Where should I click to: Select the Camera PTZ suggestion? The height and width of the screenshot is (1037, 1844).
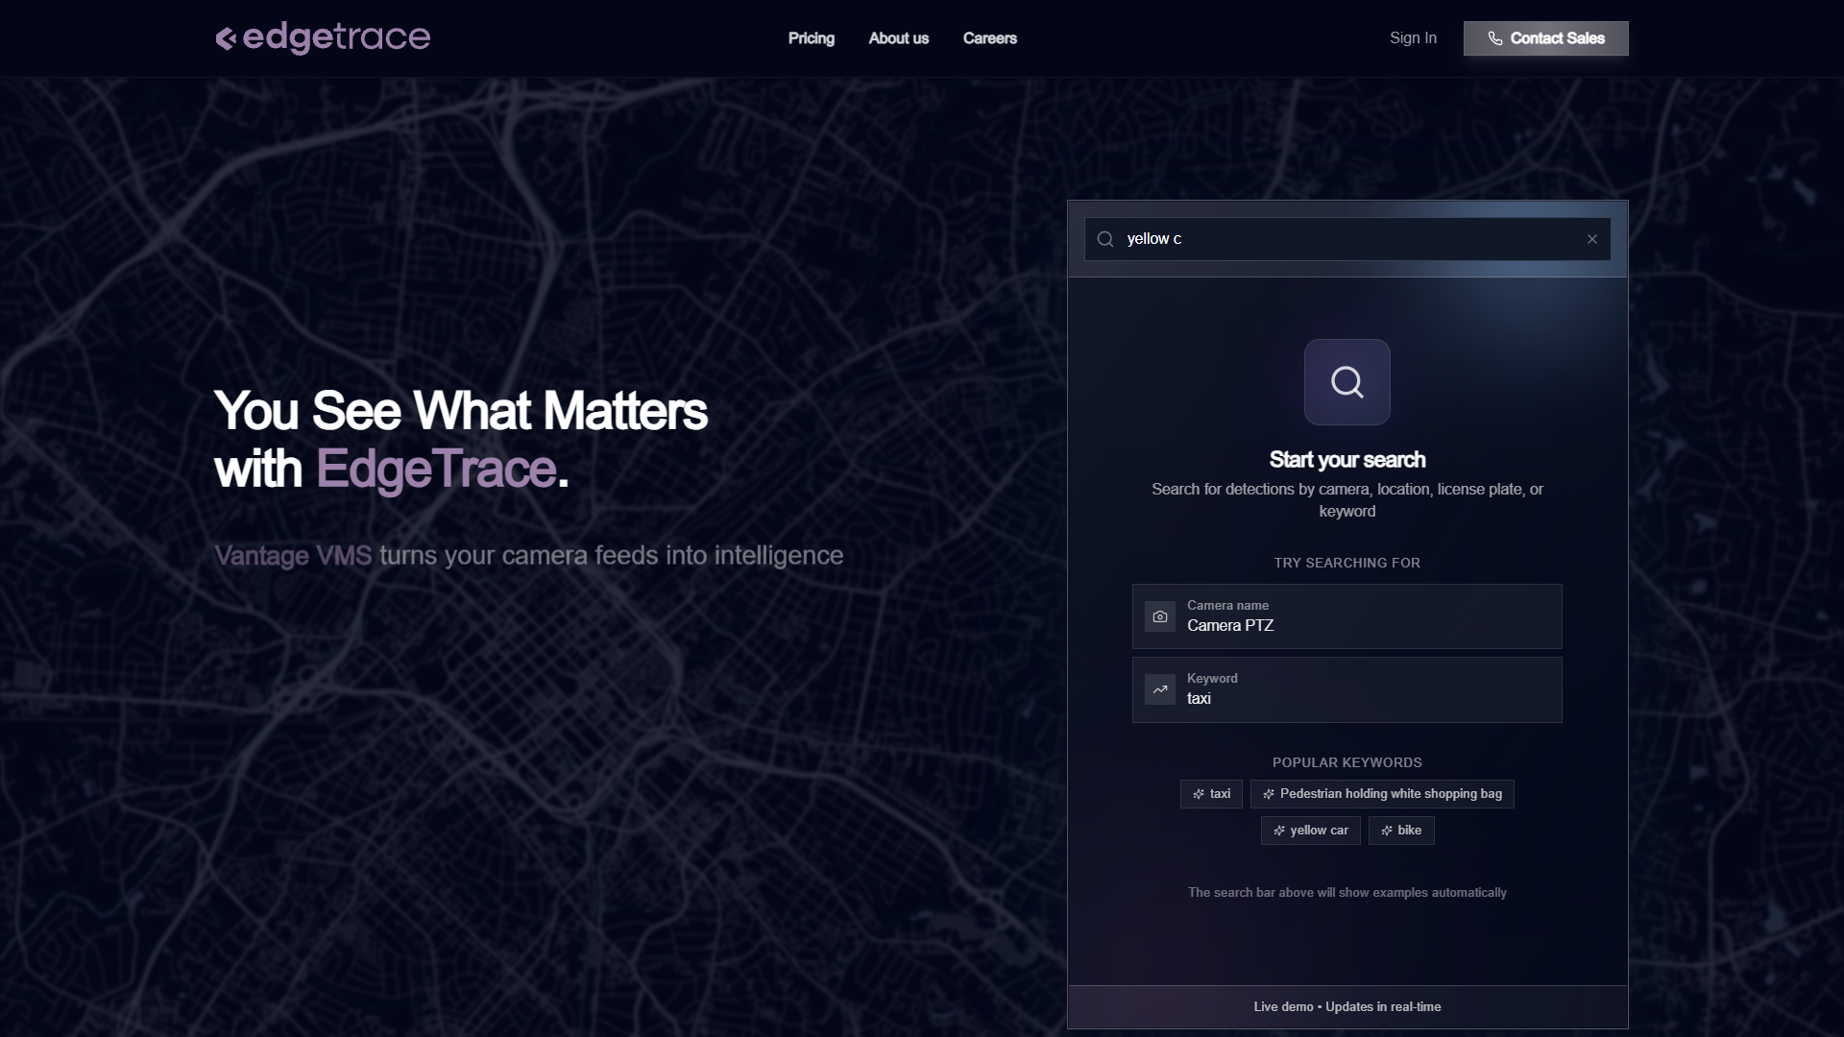click(1347, 616)
